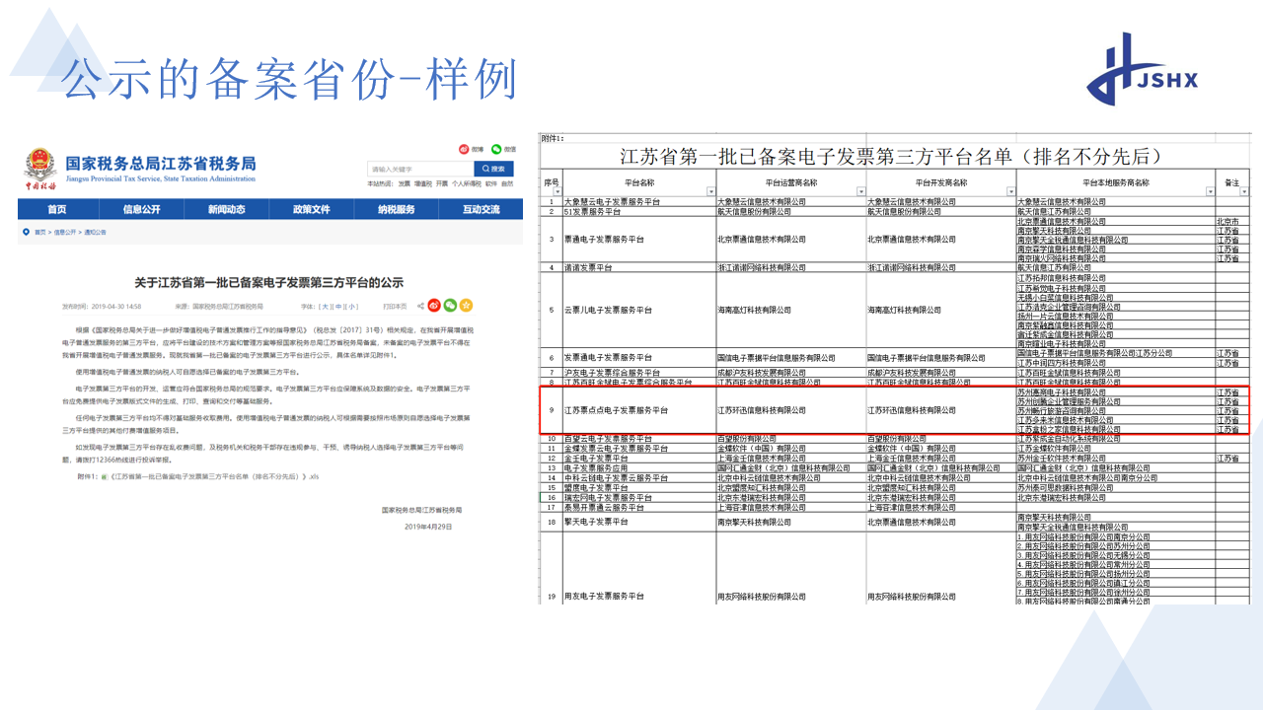The image size is (1263, 710).
Task: Open the 江苏省第一批已备案电子发票第三方平台名单 xls attachment link
Action: (215, 476)
